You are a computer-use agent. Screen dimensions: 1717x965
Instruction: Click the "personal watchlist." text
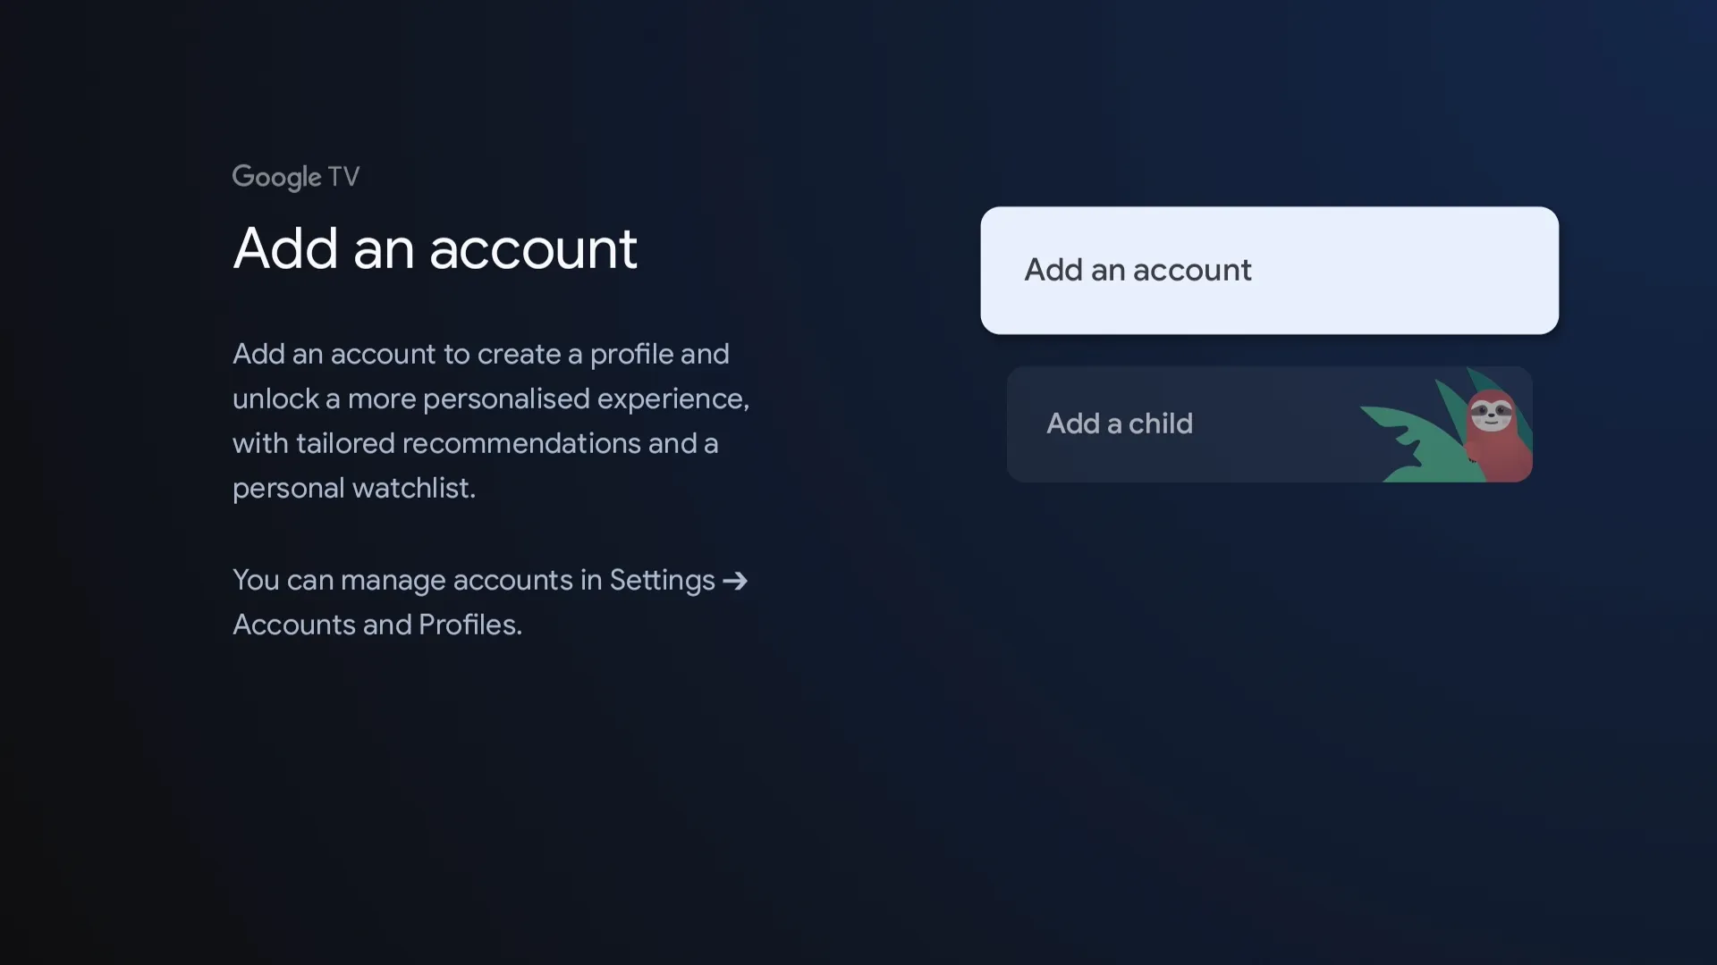pyautogui.click(x=354, y=488)
